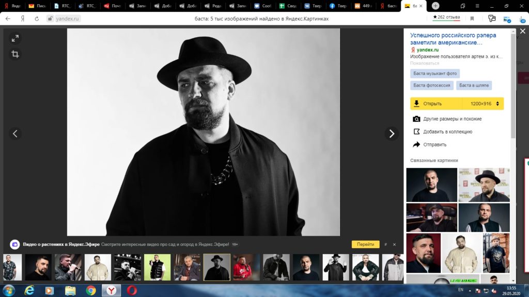
Task: Close the Yandex Efir ad banner
Action: tap(394, 244)
